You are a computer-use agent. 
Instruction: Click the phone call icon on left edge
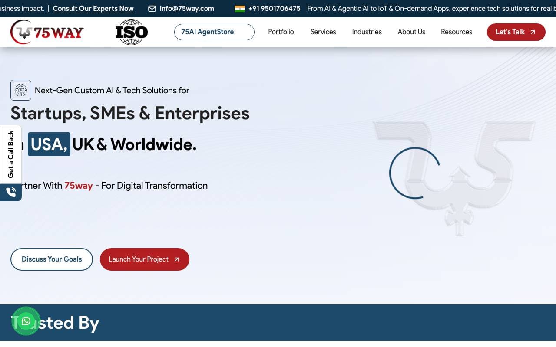[x=11, y=192]
